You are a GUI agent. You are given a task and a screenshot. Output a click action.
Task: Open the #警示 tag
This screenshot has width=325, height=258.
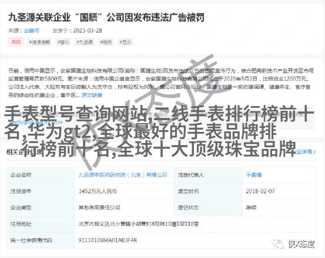click(x=63, y=42)
